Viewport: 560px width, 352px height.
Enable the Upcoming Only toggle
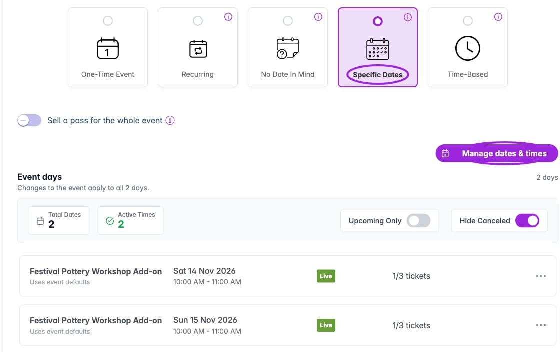point(419,220)
